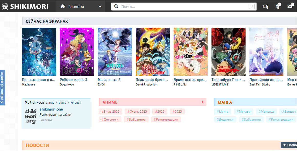Select the manga #Избранное tag
This screenshot has height=151, width=297.
pyautogui.click(x=251, y=120)
